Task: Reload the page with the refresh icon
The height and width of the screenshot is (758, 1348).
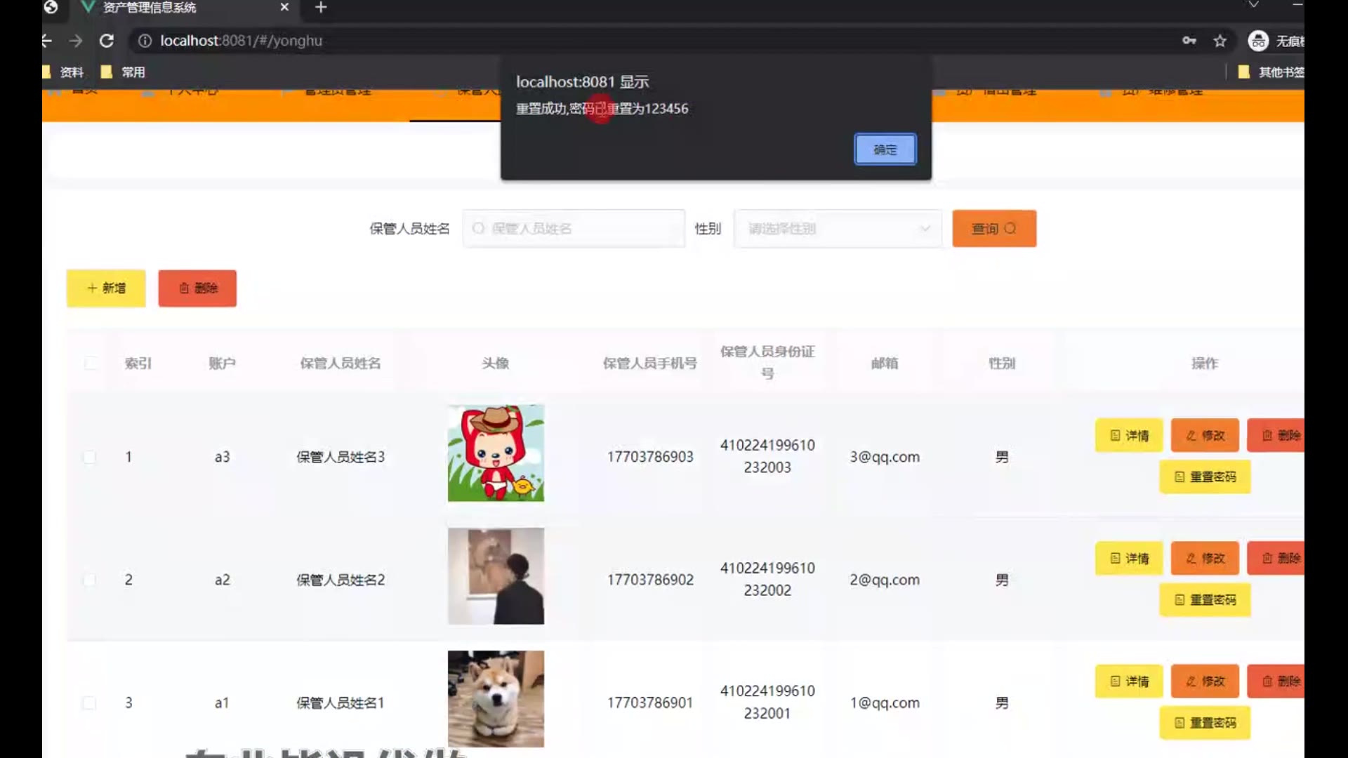Action: (x=107, y=41)
